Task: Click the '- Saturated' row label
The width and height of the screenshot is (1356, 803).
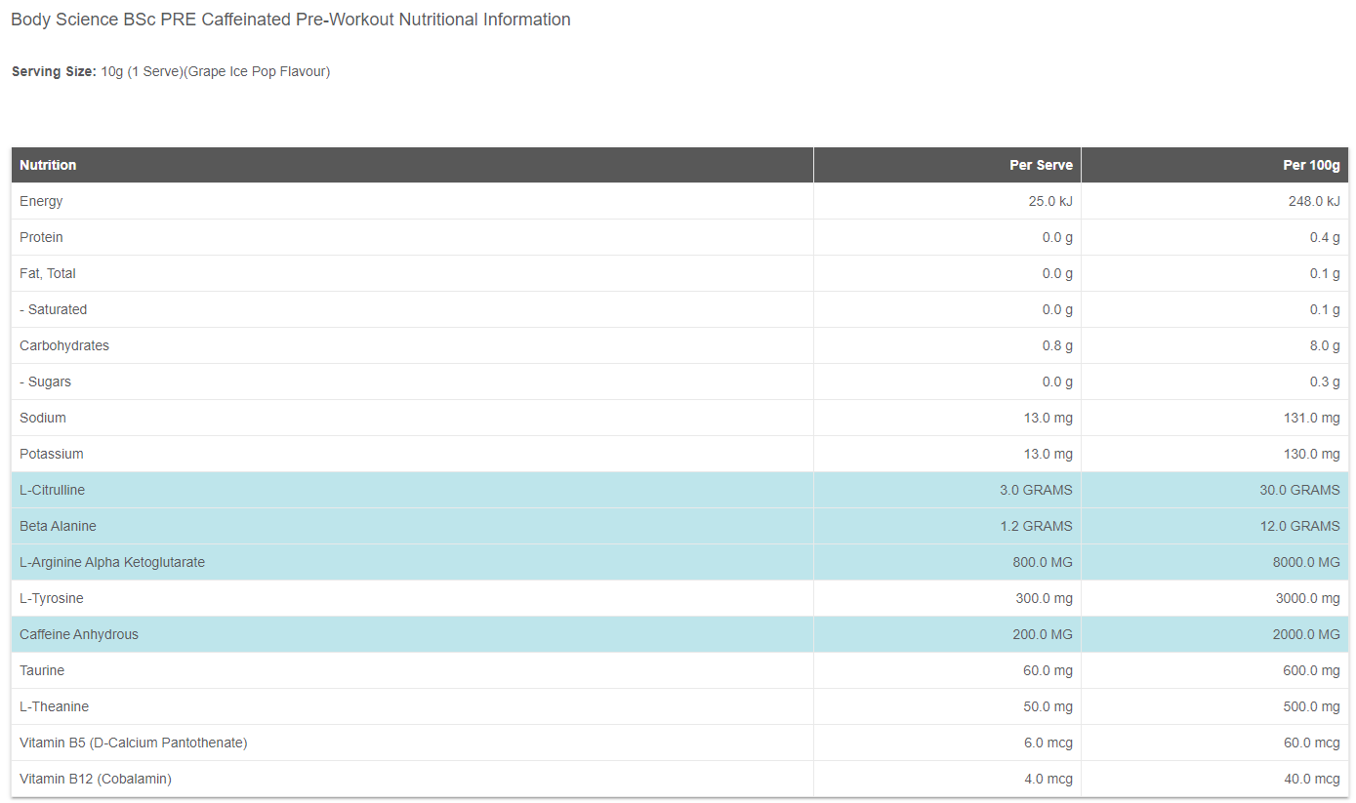Action: pos(54,309)
